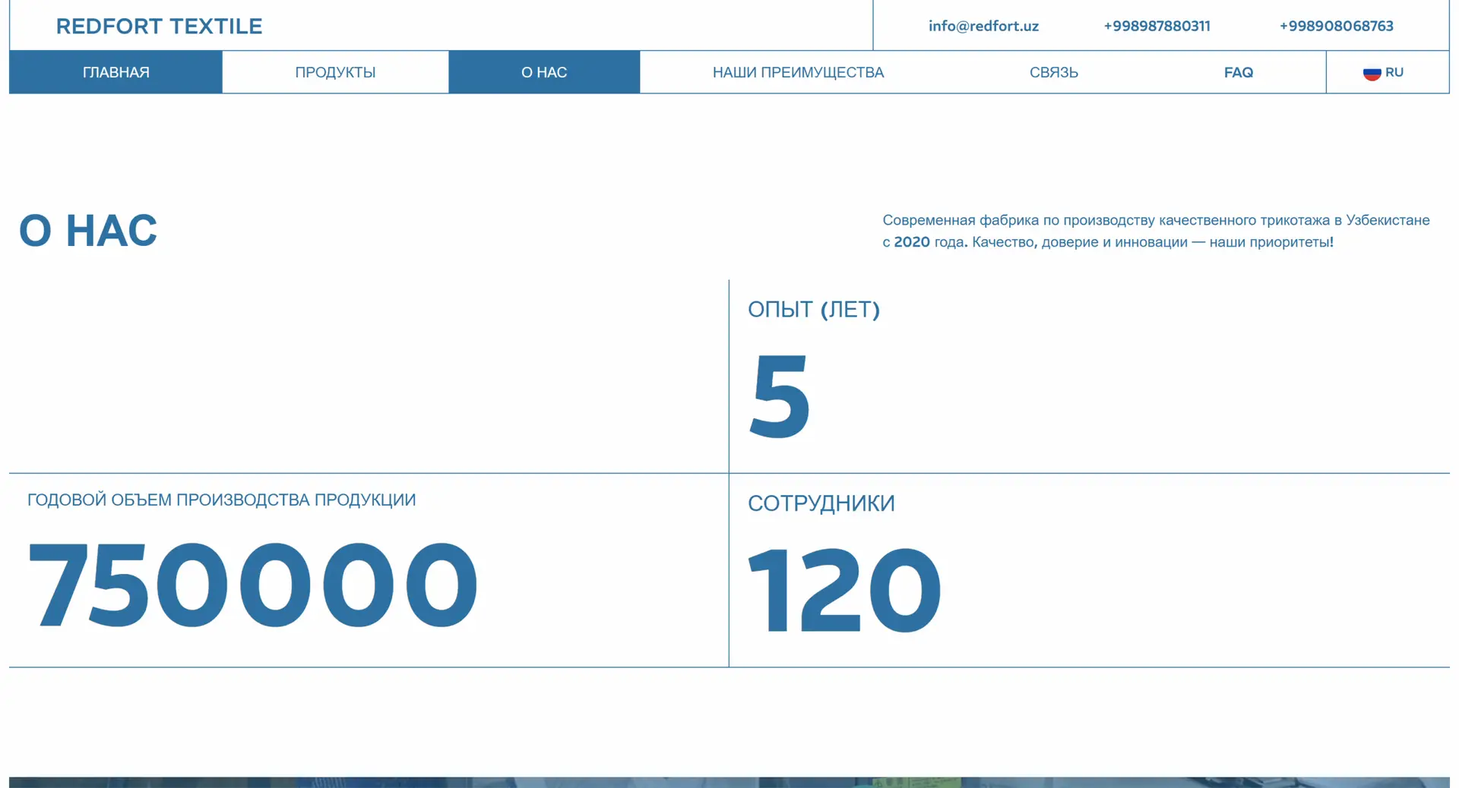Click the experience number 5
Viewport: 1459px width, 788px height.
779,396
